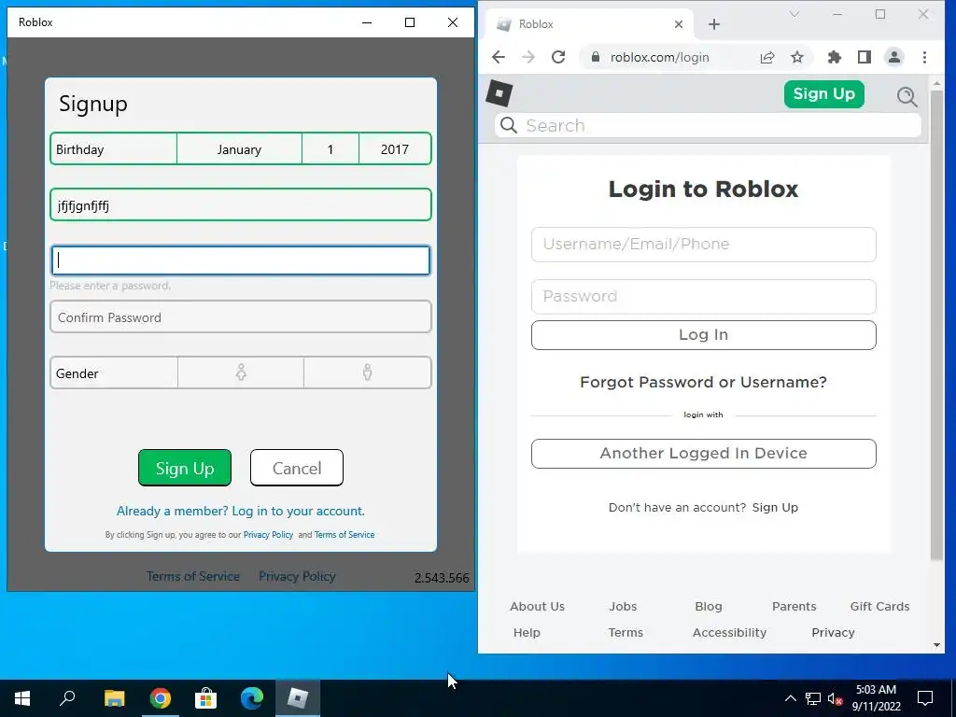
Task: Click the Username/Email/Phone field
Action: pos(704,245)
